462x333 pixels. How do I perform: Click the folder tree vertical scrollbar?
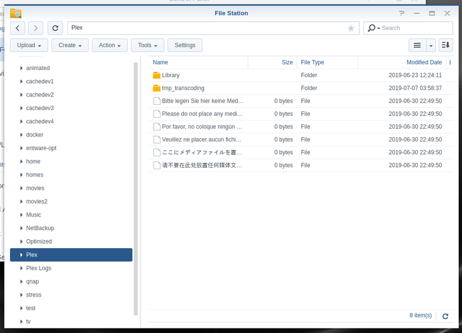[135, 189]
